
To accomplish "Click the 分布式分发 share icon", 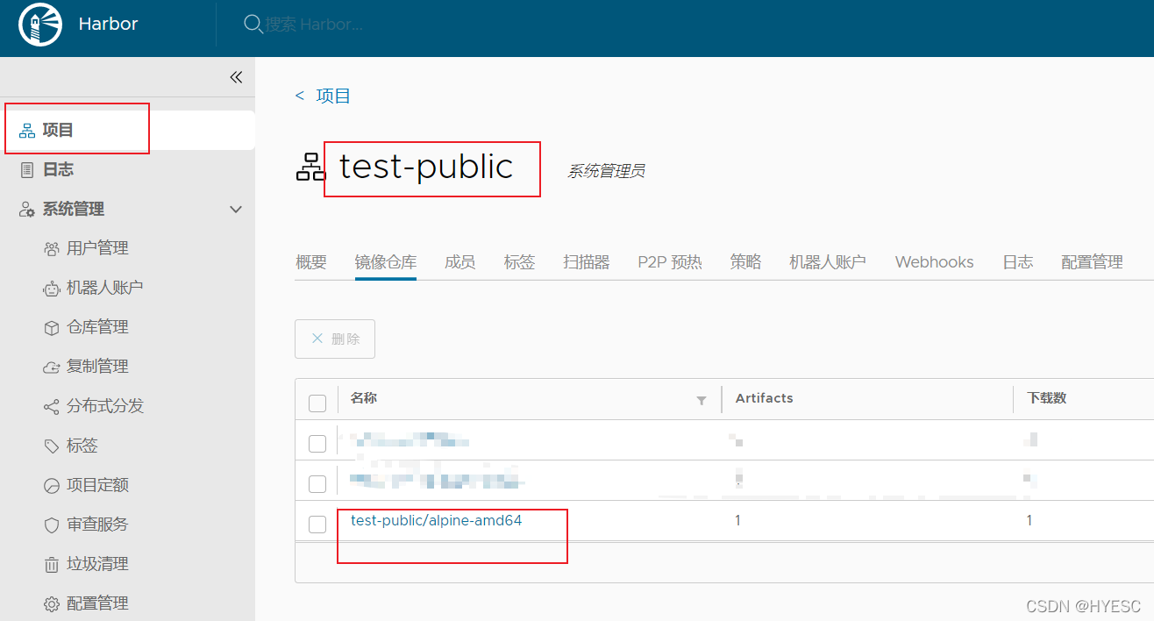I will 51,407.
